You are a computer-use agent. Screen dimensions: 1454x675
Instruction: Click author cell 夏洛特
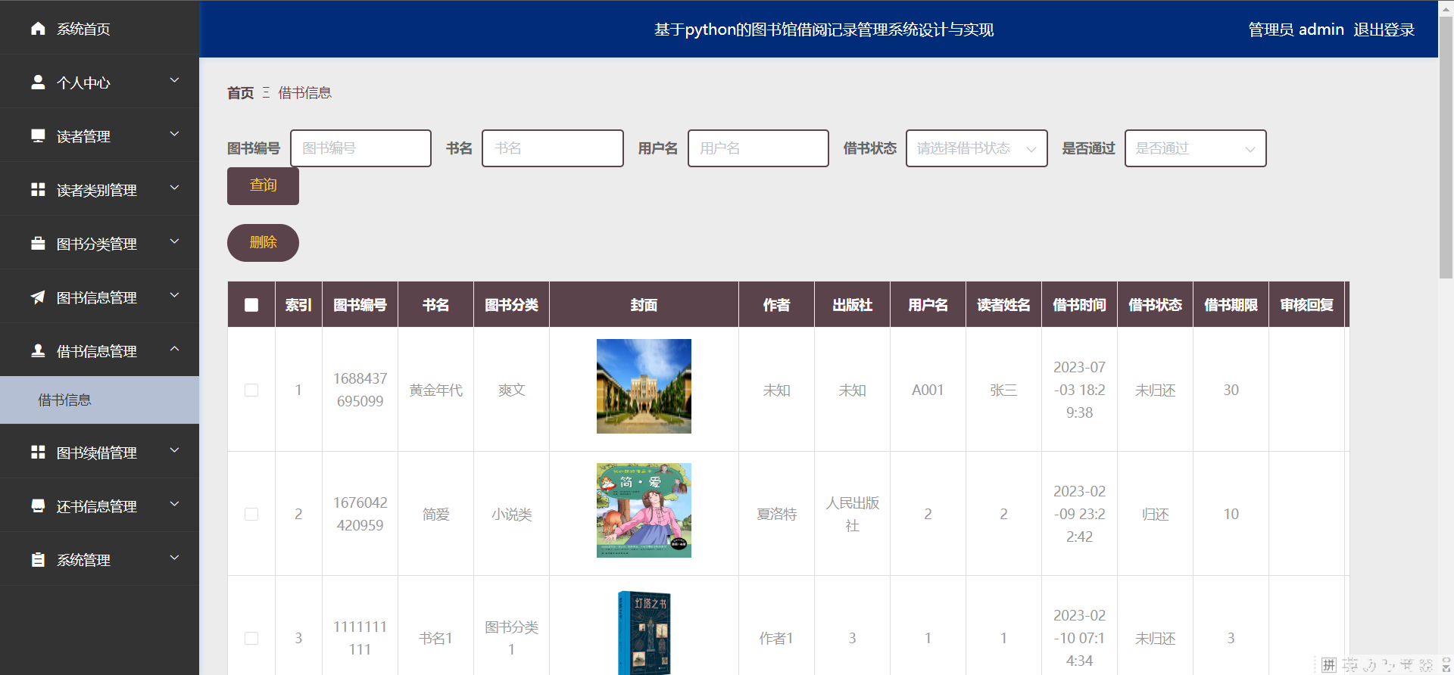776,514
